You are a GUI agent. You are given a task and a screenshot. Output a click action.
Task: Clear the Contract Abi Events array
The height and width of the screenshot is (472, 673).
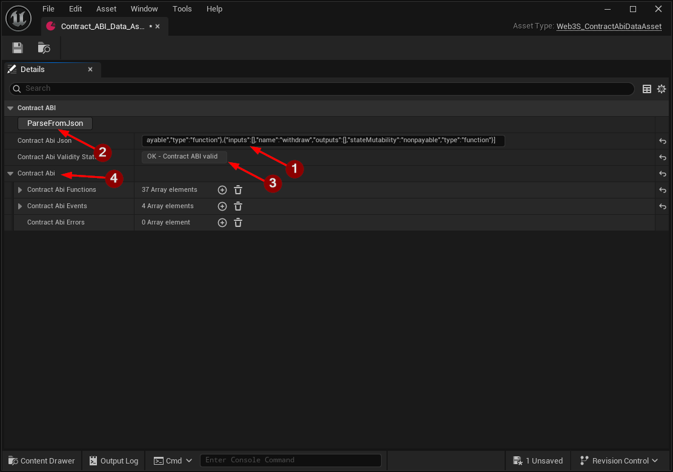[237, 206]
